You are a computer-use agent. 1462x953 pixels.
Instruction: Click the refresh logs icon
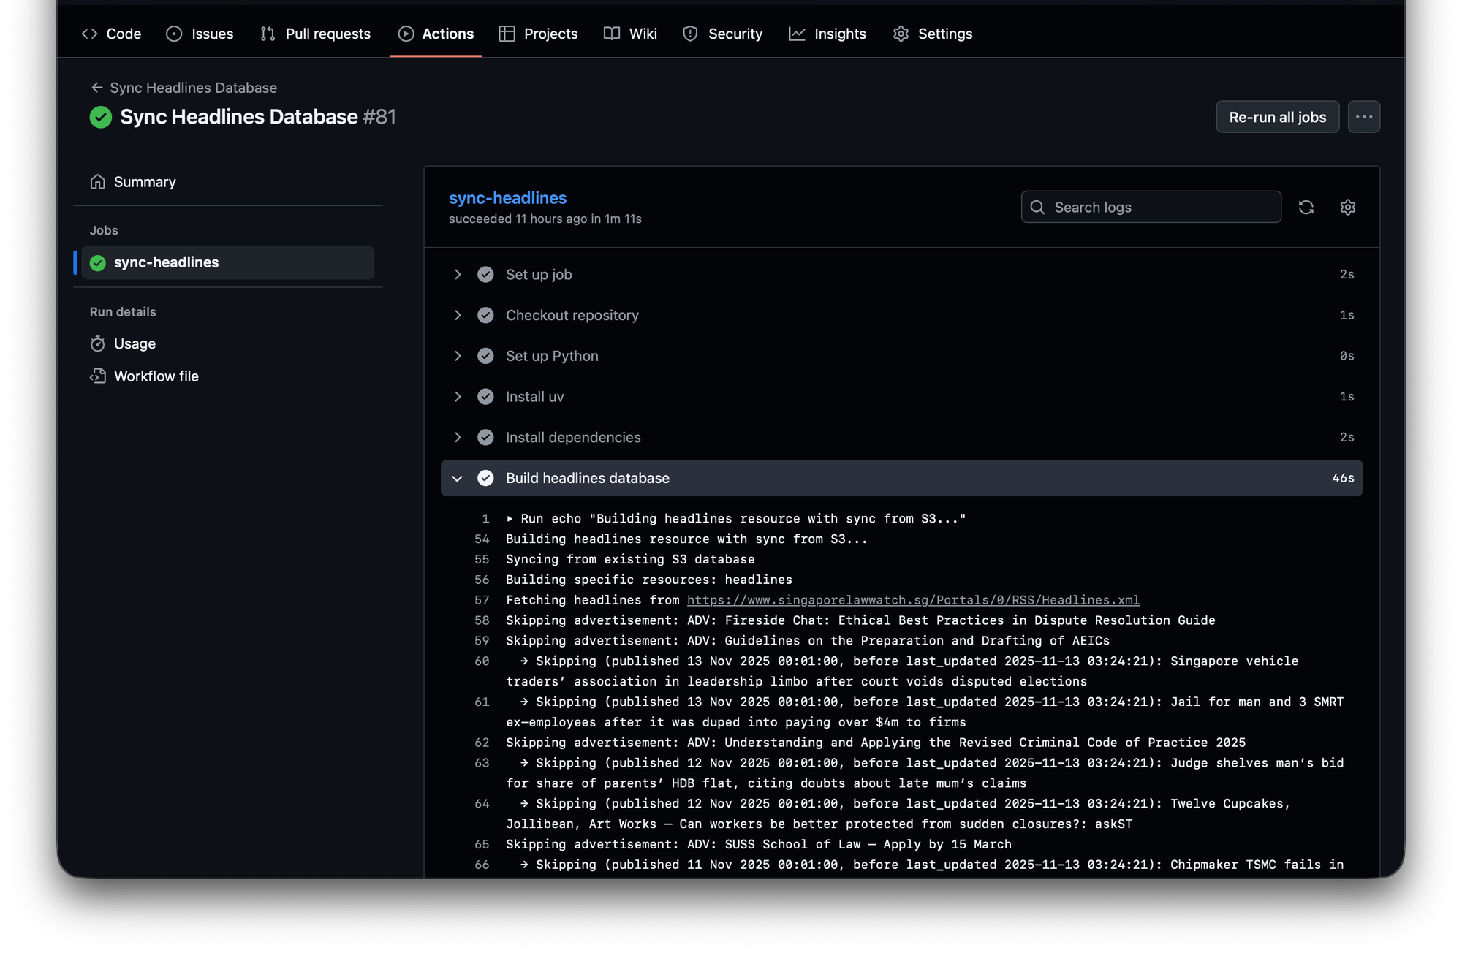pyautogui.click(x=1306, y=208)
